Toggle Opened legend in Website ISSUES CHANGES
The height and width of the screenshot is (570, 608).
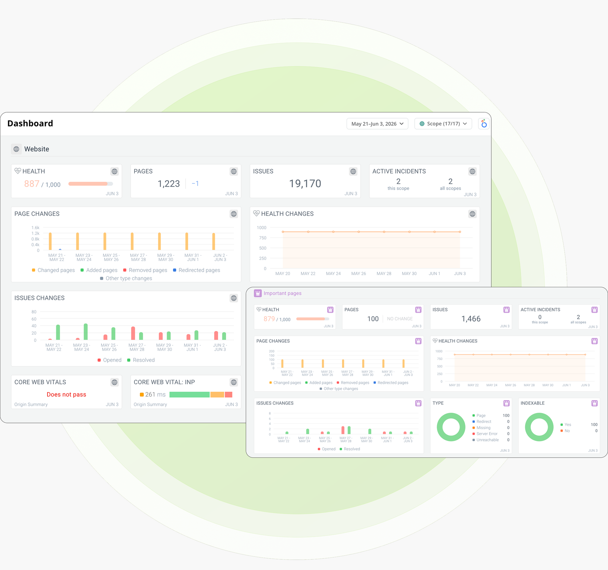point(109,360)
